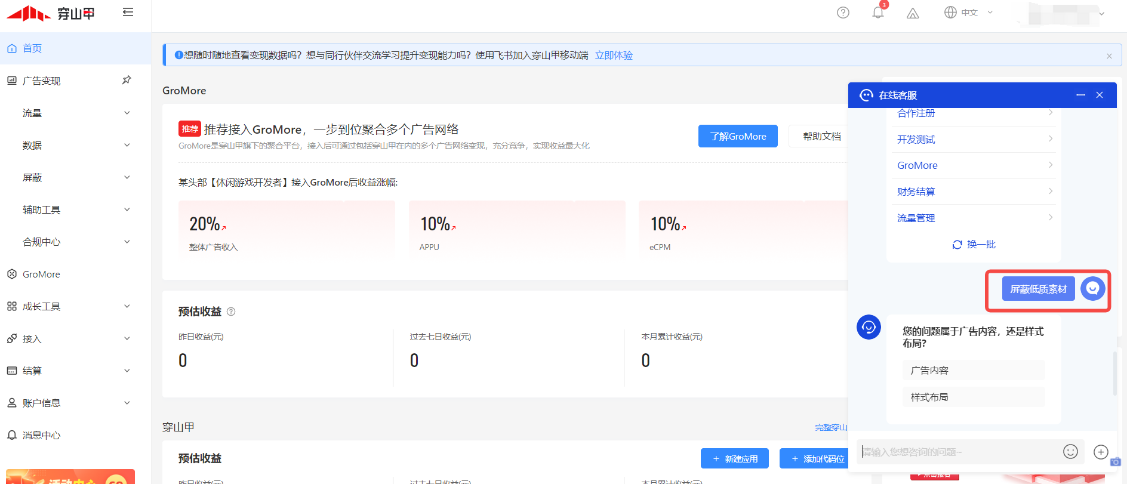Expand the 辅助工具 submenu

coord(127,209)
